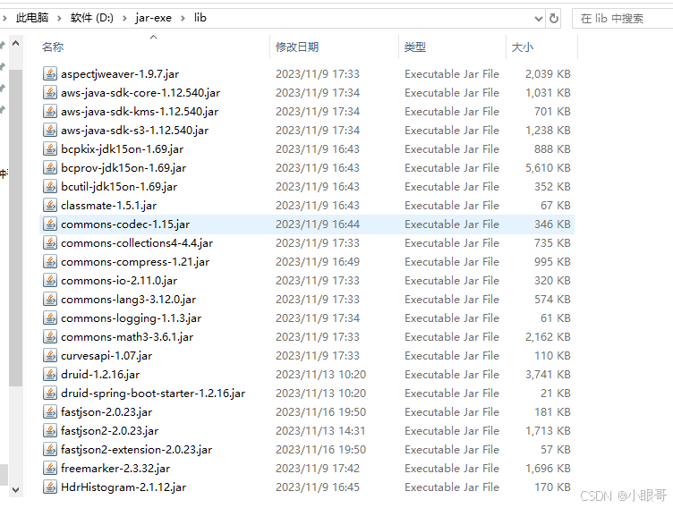Click Executable Jar File type for curvesapi-1.07.jar
The height and width of the screenshot is (508, 673).
point(452,356)
